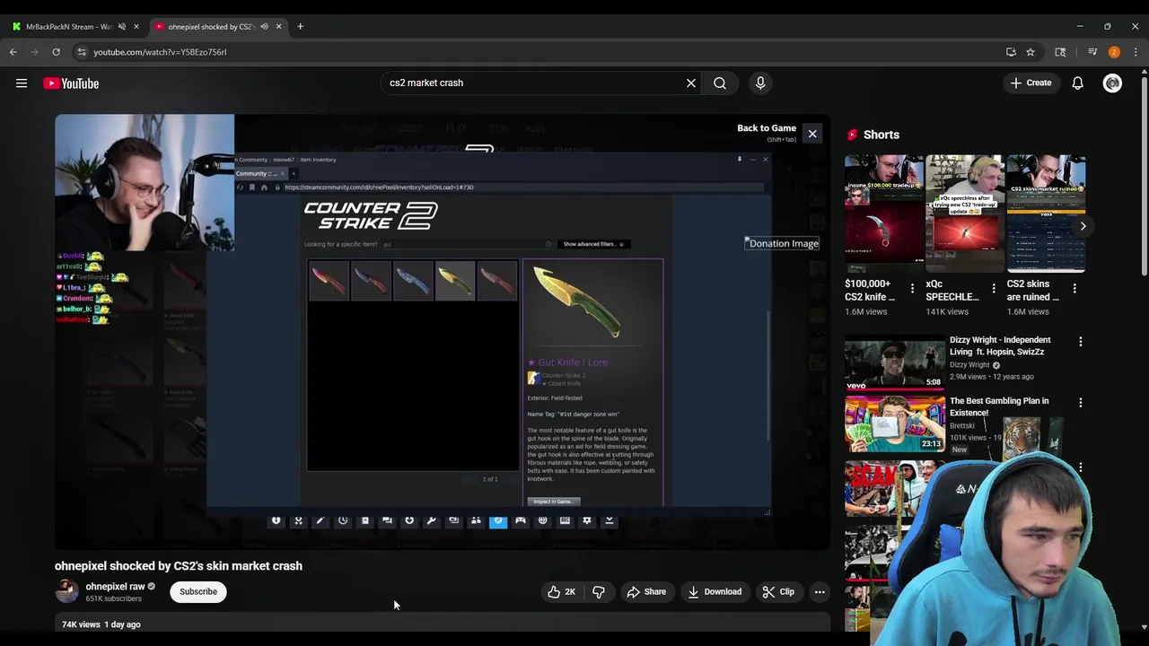Click the install app icon in the address bar
The width and height of the screenshot is (1149, 646).
(x=1011, y=52)
